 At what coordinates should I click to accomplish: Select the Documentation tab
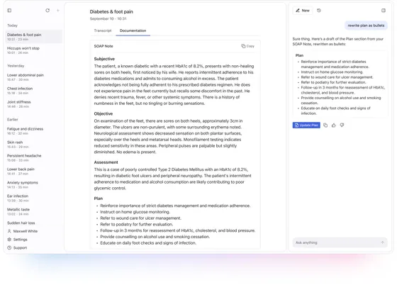point(133,30)
